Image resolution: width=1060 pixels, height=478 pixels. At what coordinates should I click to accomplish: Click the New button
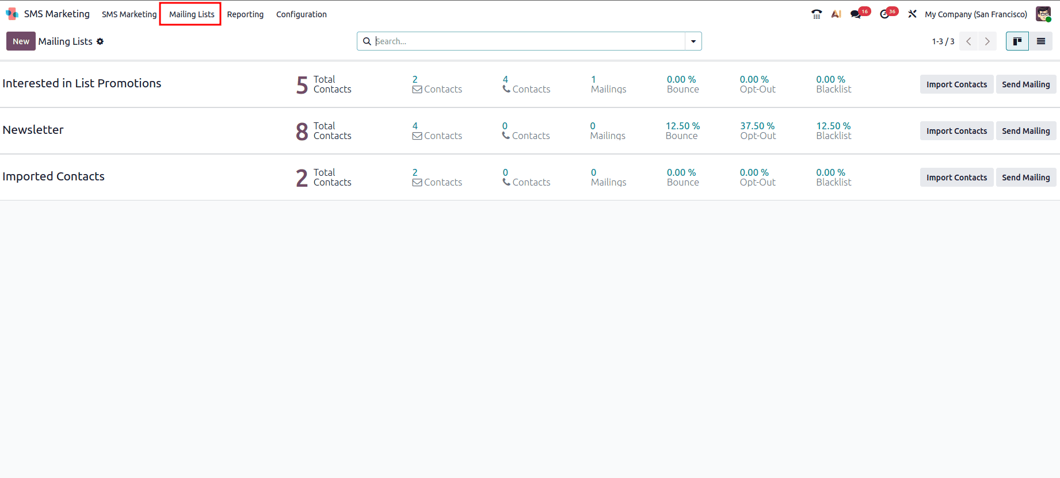click(21, 41)
